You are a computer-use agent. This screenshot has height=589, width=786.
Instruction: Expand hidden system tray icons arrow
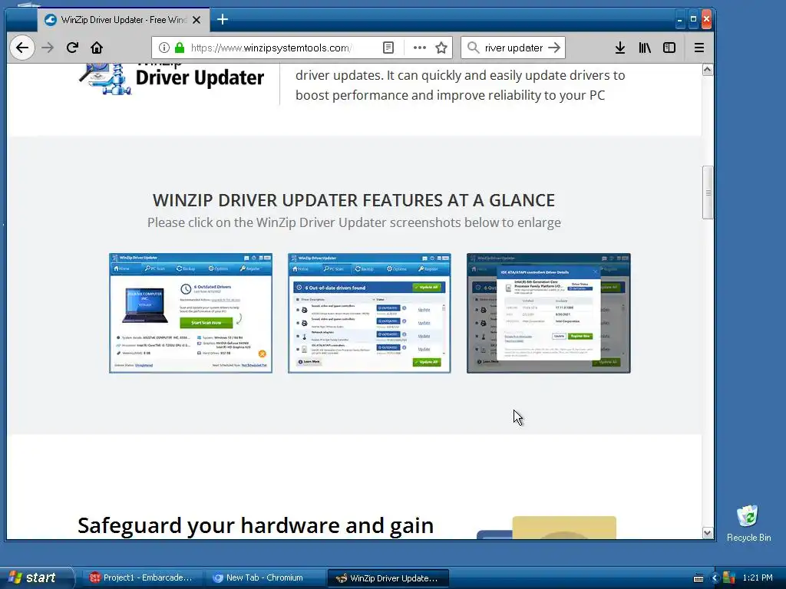(x=715, y=578)
